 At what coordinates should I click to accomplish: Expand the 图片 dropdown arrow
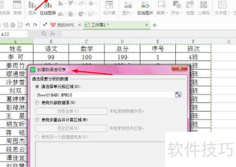coord(133,13)
